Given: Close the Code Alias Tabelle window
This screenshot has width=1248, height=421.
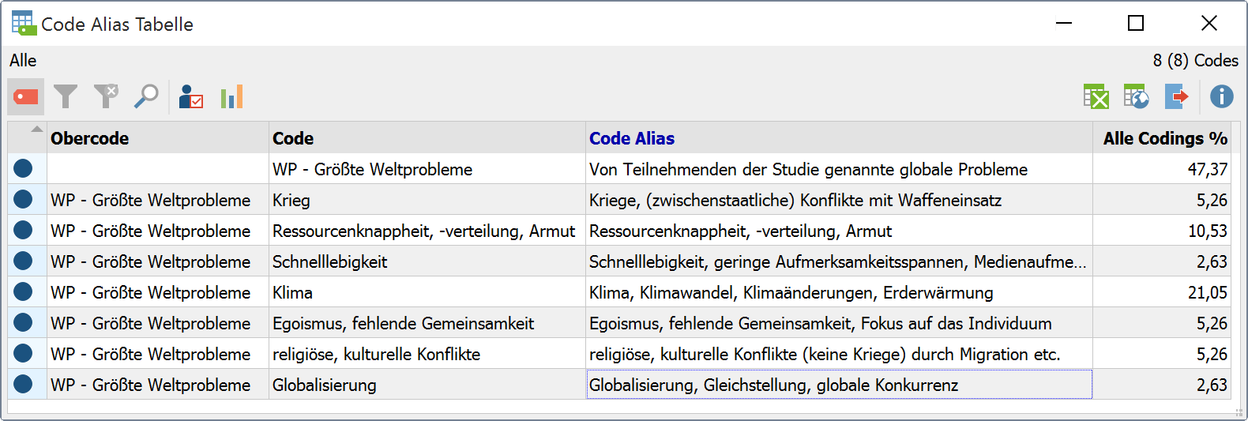Looking at the screenshot, I should point(1209,24).
